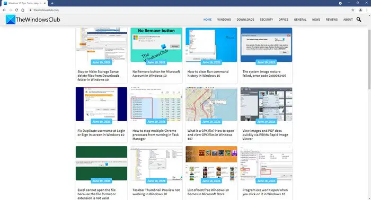Click the browser forward arrow
The height and width of the screenshot is (200, 371).
coord(11,10)
